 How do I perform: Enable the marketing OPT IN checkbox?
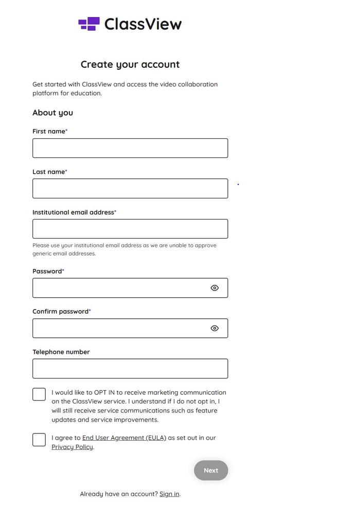pos(39,394)
